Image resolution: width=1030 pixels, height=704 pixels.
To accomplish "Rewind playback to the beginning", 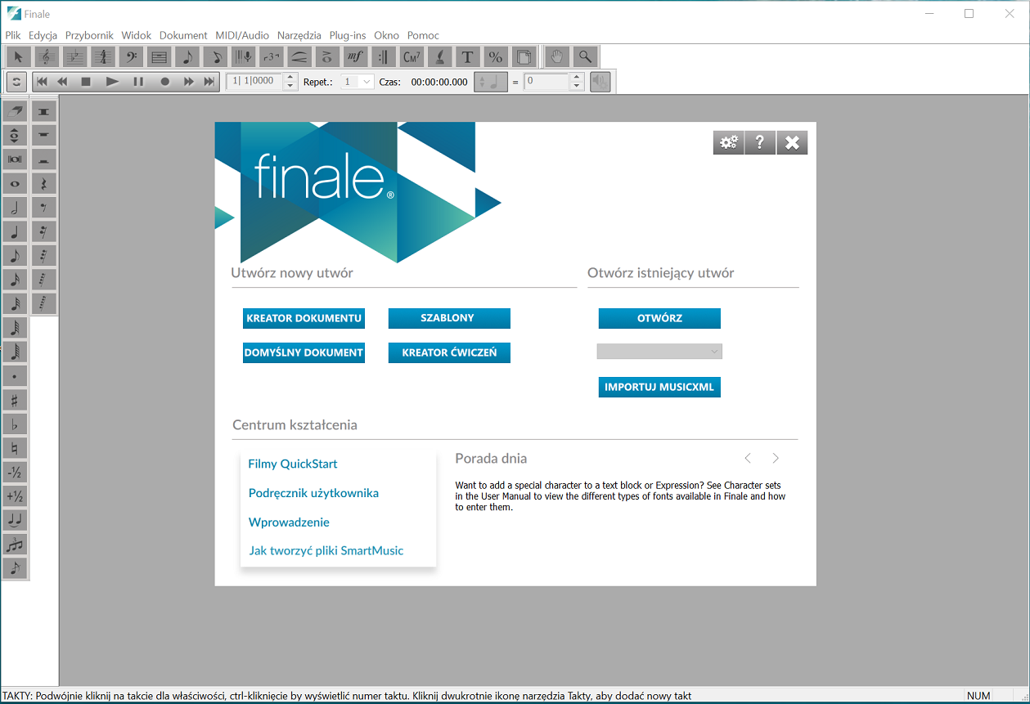I will 42,82.
